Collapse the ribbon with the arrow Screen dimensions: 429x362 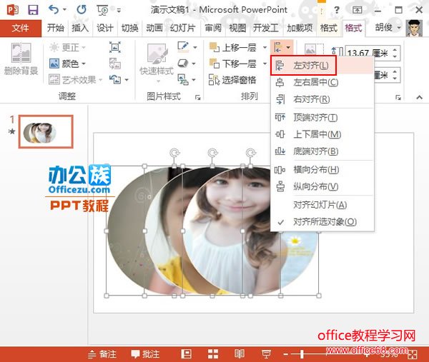coord(419,97)
